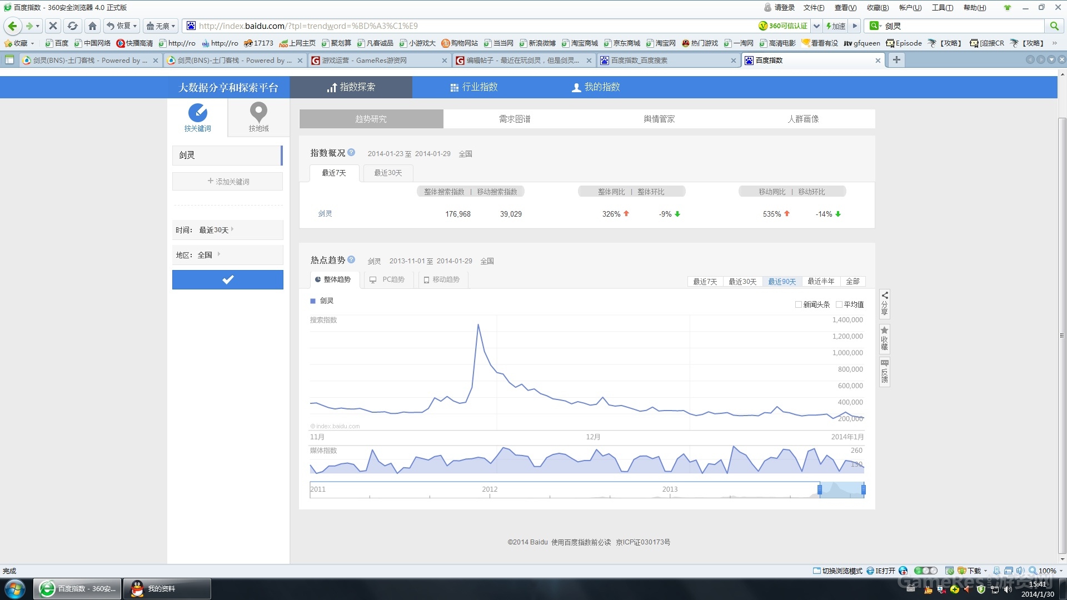The width and height of the screenshot is (1067, 600).
Task: Expand bookmarks bar overflow chevron
Action: click(1054, 43)
